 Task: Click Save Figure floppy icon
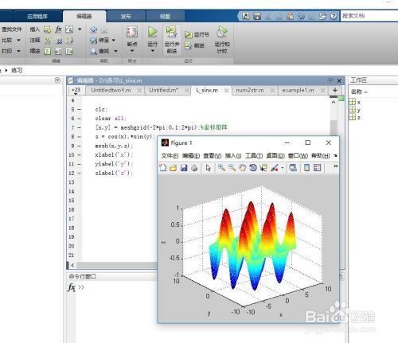(184, 168)
